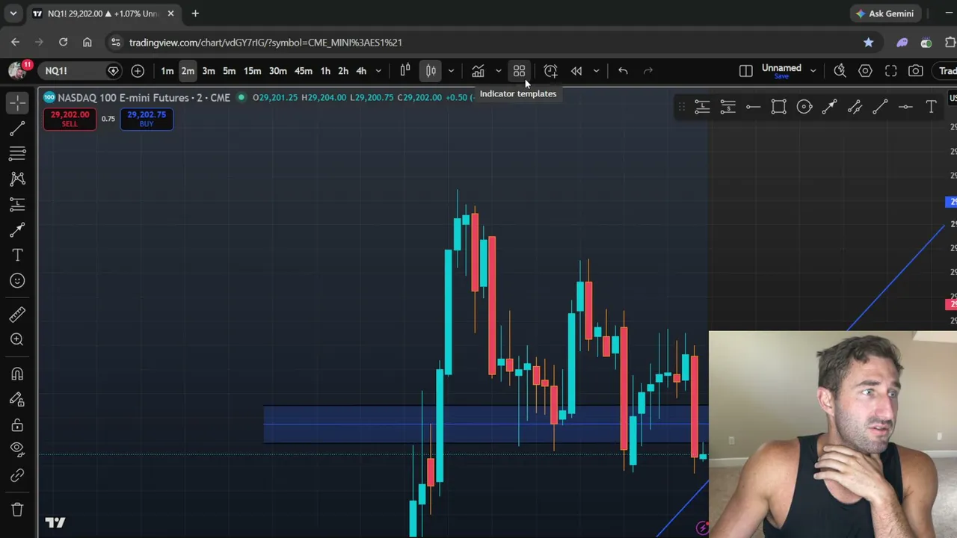The width and height of the screenshot is (957, 538).
Task: Select the 45m interval
Action: [303, 71]
